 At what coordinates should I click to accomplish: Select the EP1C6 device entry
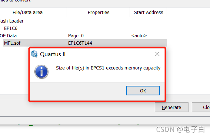coord(11,28)
